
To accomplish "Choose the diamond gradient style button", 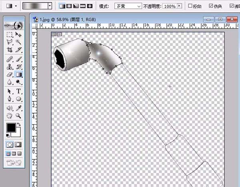I will (x=89, y=6).
